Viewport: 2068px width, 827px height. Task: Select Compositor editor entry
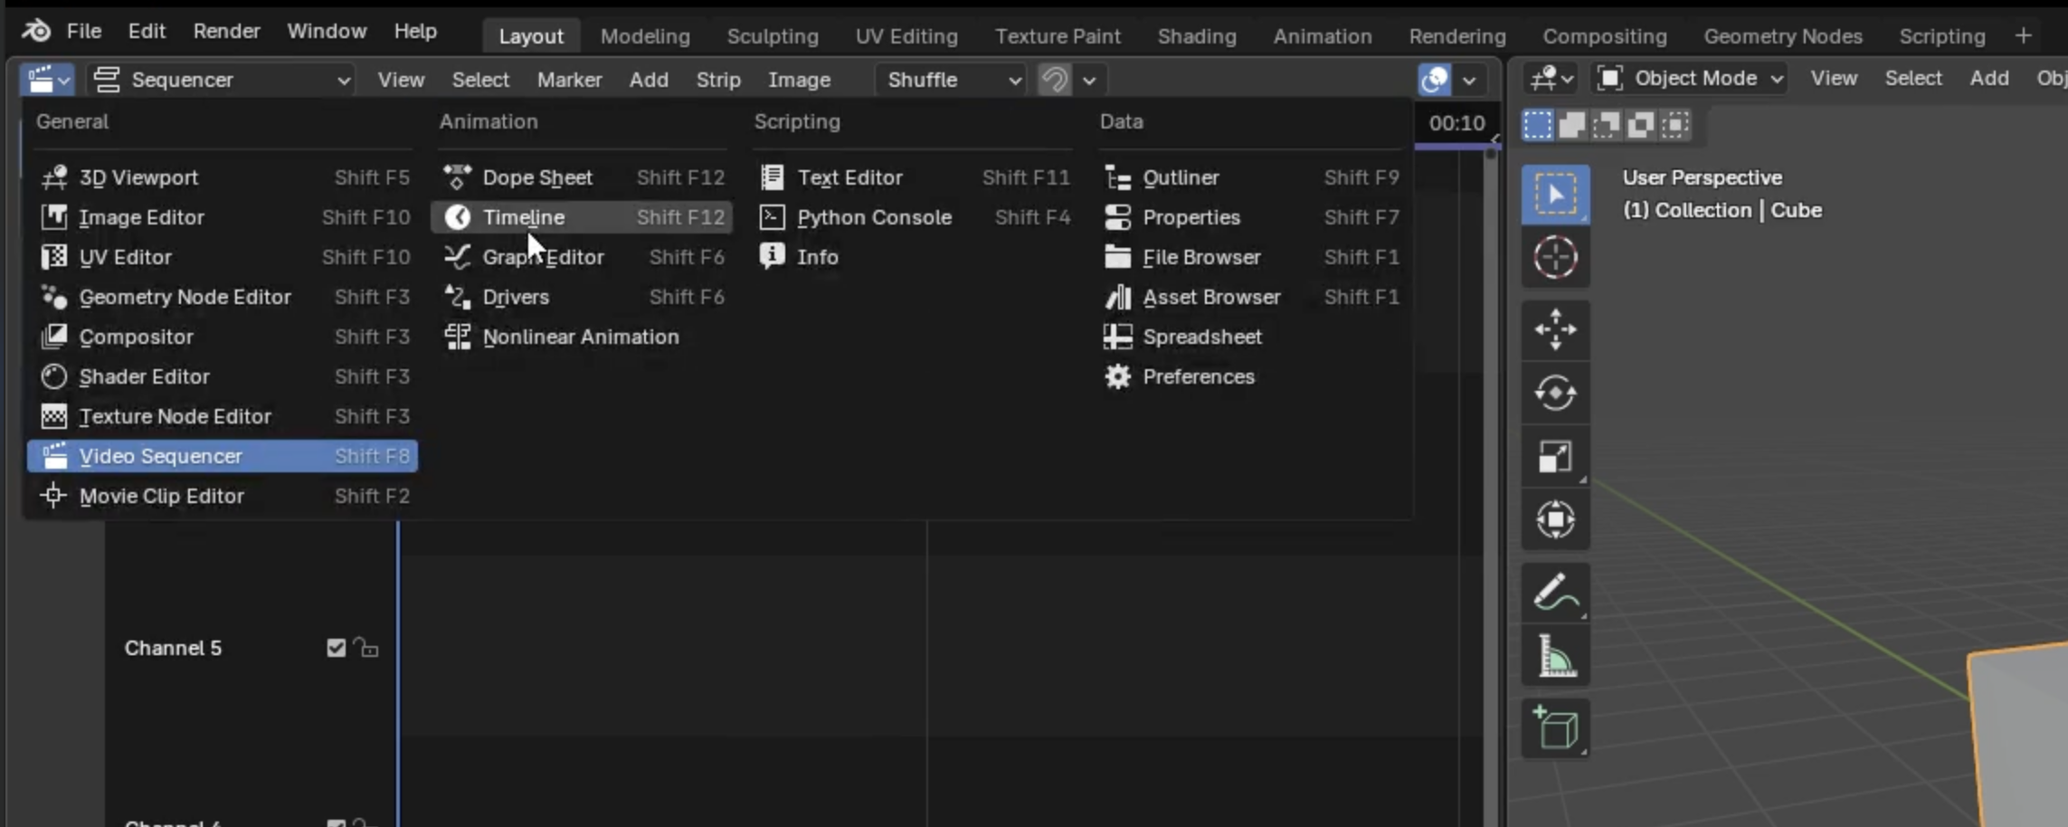[223, 337]
